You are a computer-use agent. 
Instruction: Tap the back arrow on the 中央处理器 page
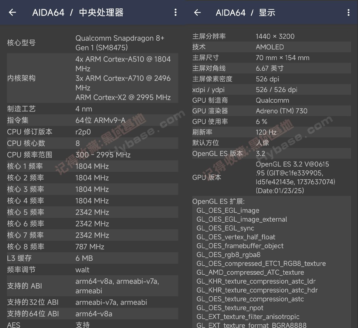[12, 13]
